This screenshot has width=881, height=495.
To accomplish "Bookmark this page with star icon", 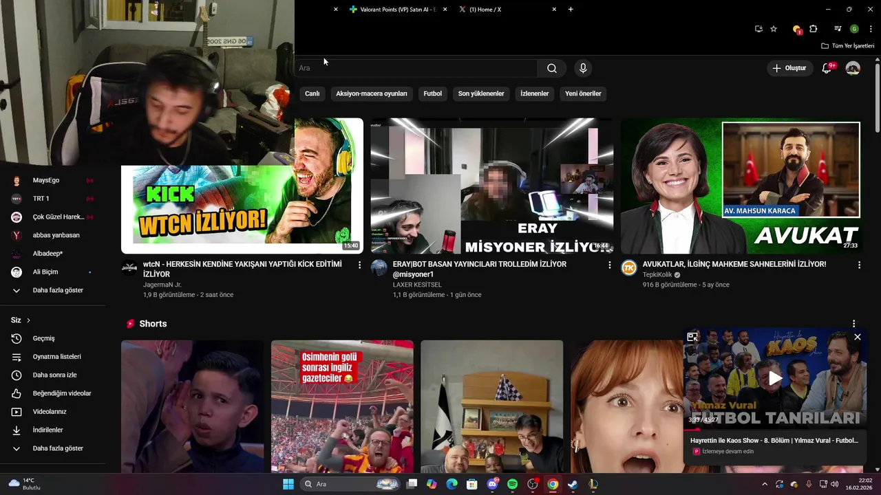I will [x=774, y=29].
